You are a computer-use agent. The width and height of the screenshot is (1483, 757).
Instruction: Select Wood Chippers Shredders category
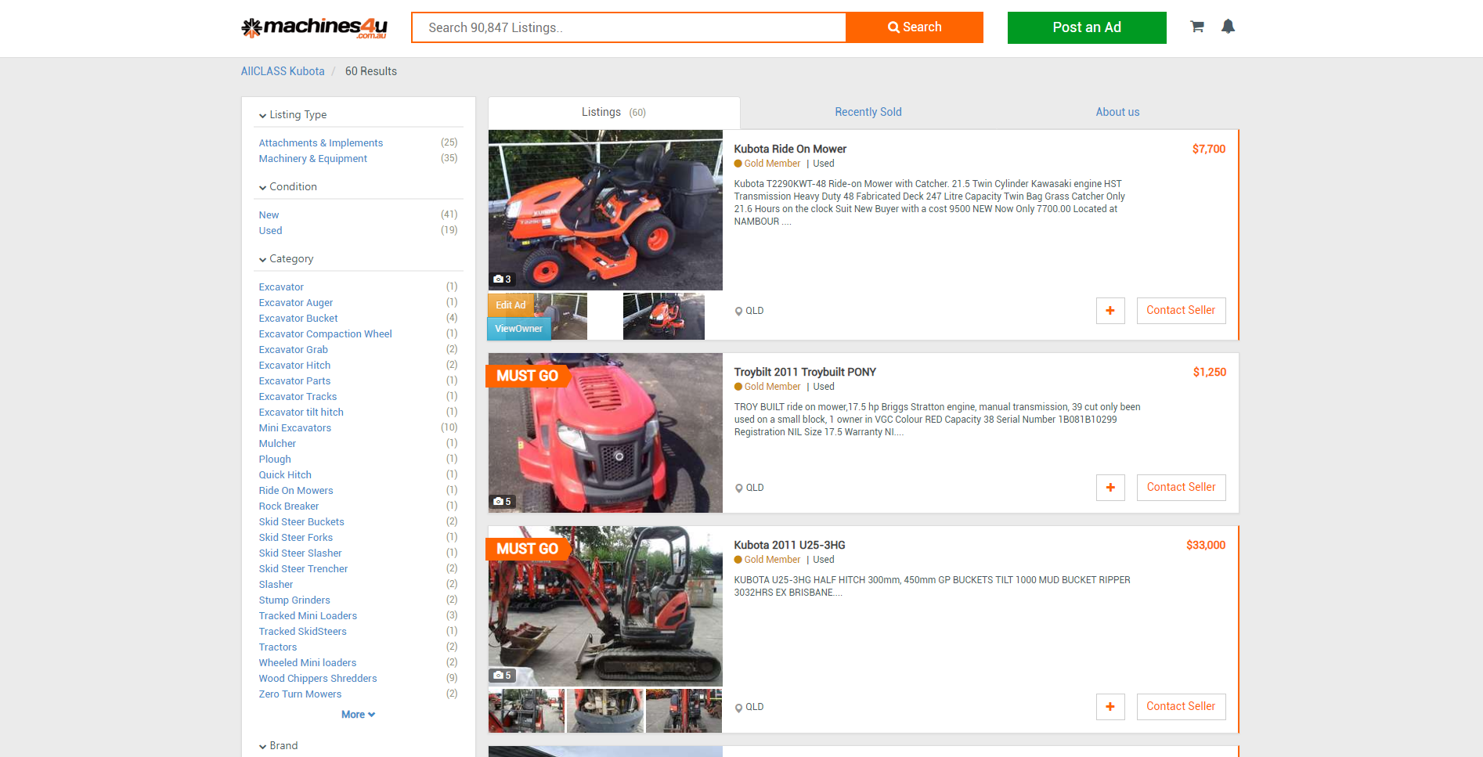point(318,679)
